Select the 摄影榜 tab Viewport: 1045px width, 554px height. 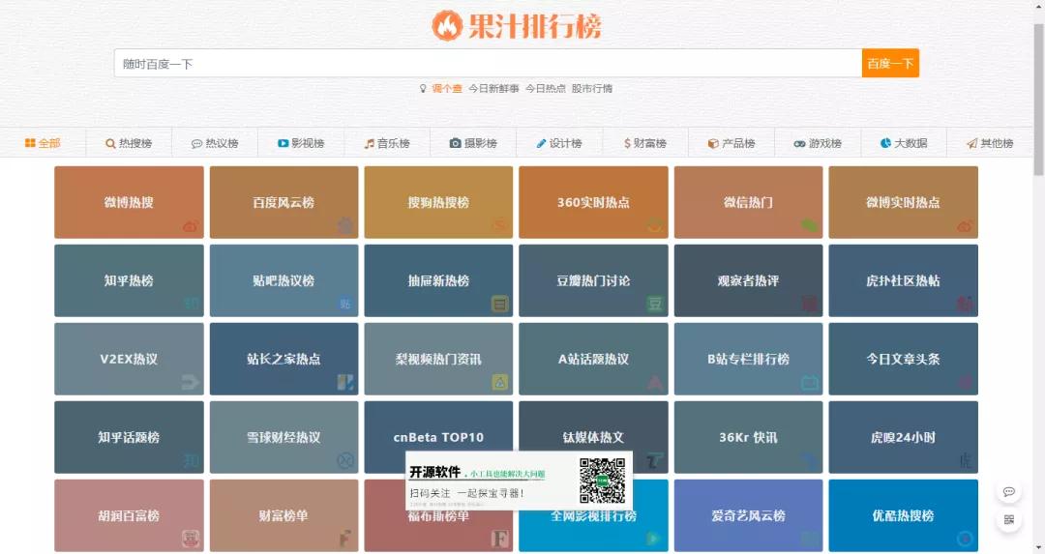point(473,143)
